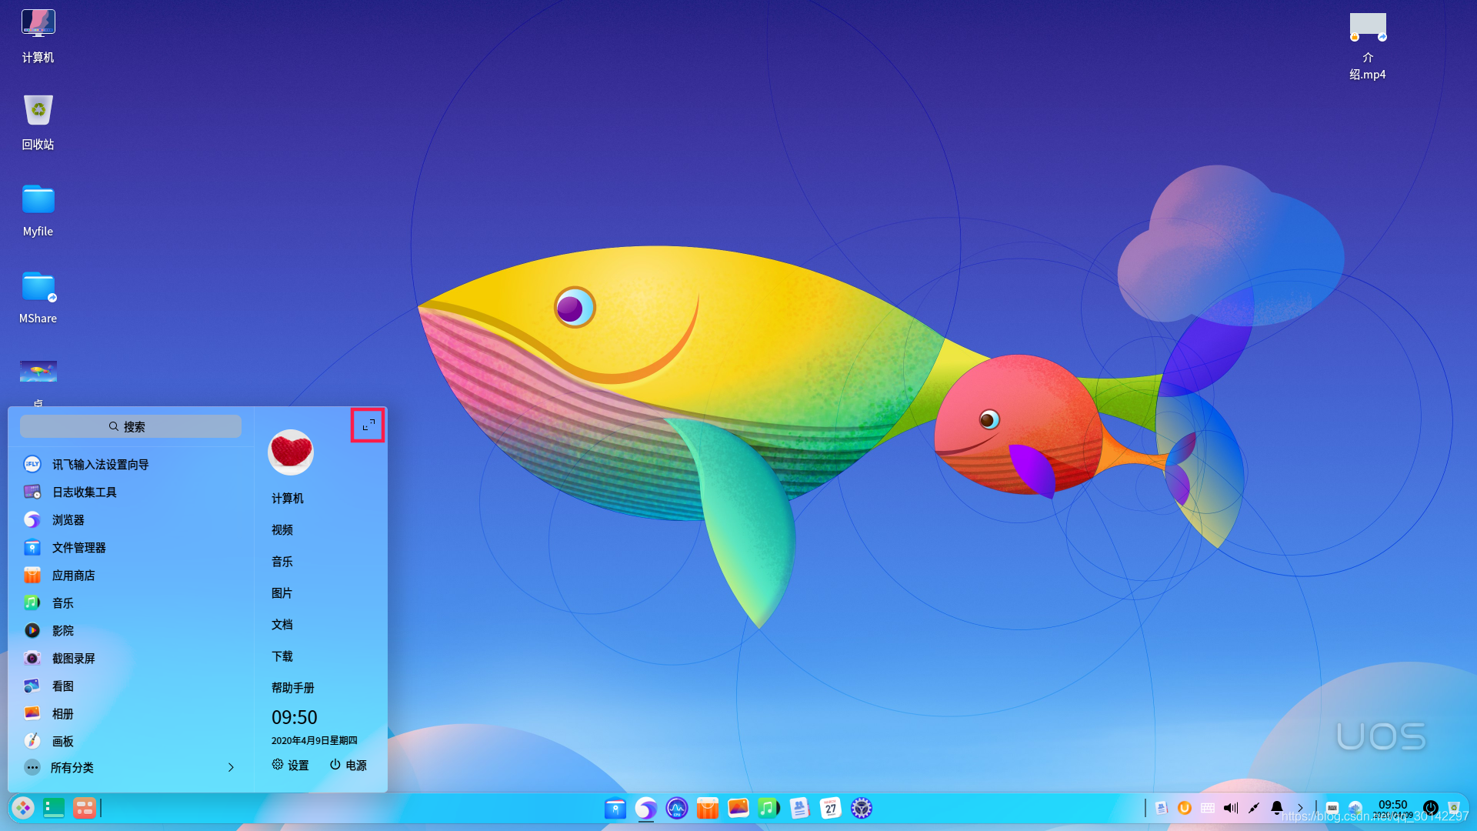
Task: Open the trash icon in the dock tray
Action: [x=1454, y=808]
